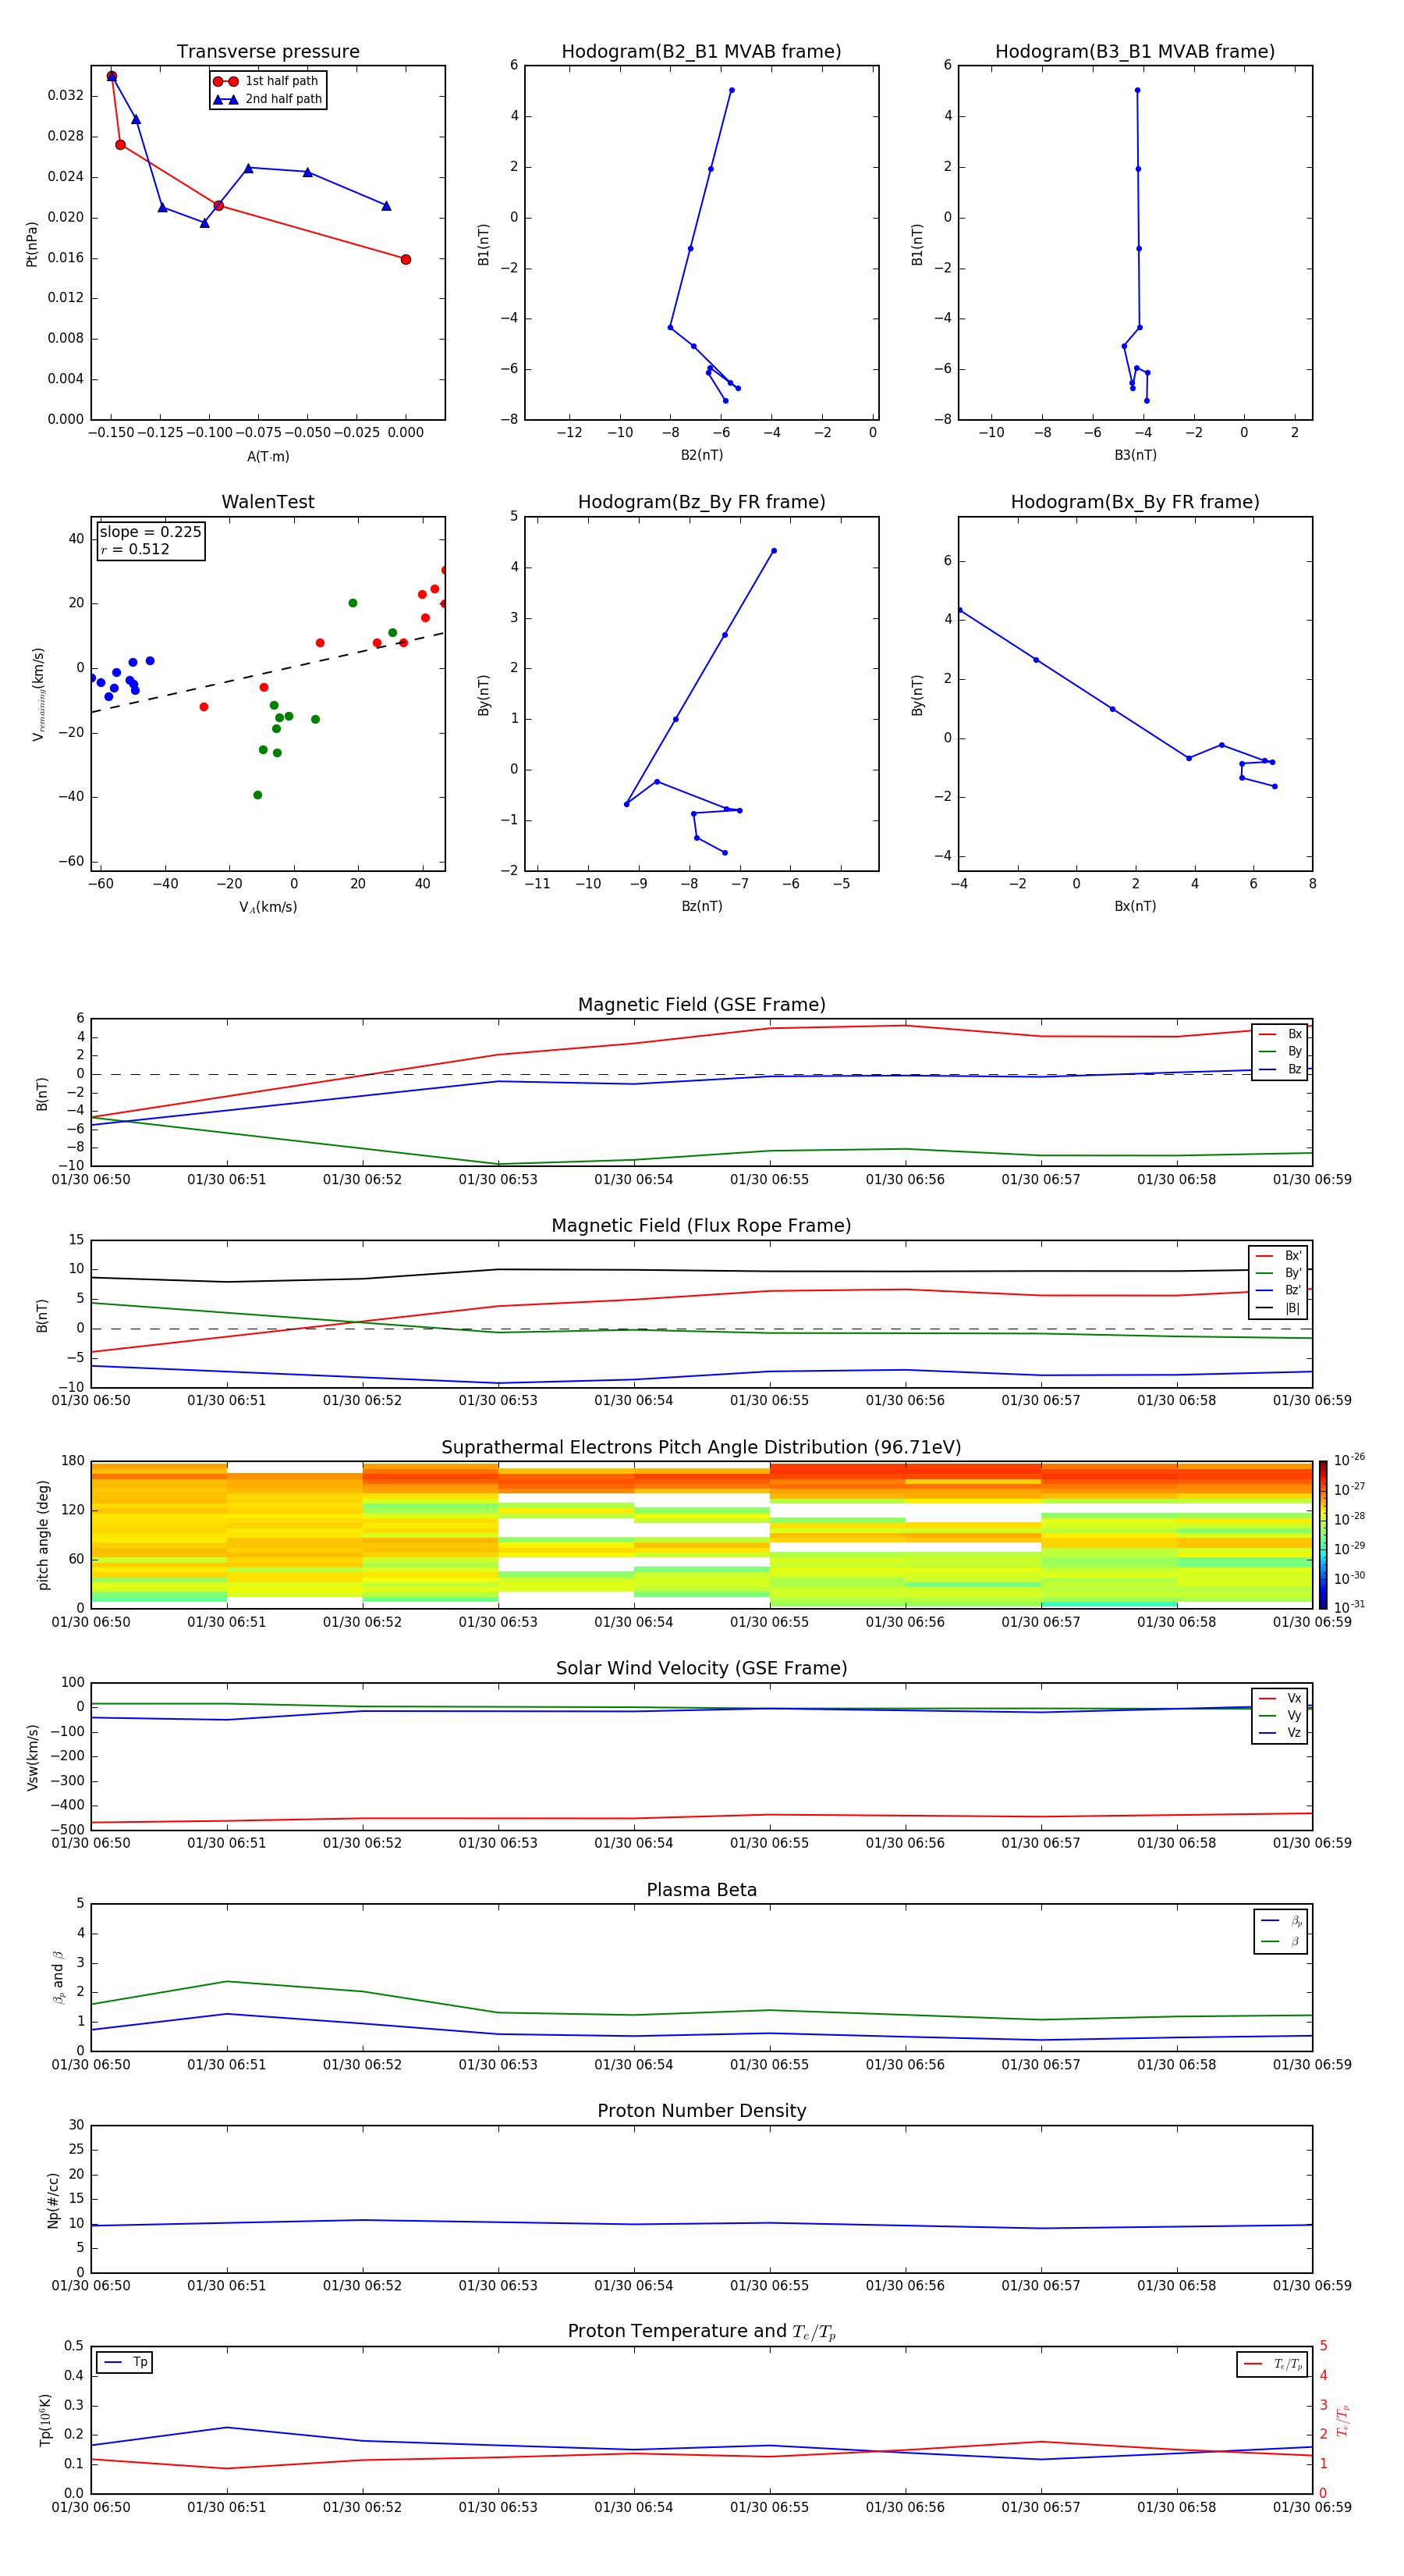
Task: Click the 'Magnetic Field (Flux Rope Frame)' title
Action: click(x=701, y=1226)
